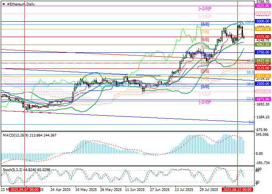The width and height of the screenshot is (272, 194).
Task: Click the 3437.50 olive price tag
Action: coord(263,61)
